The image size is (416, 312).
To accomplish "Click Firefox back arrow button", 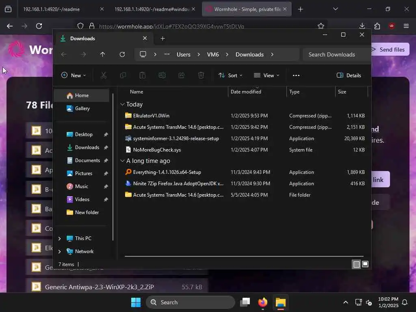I will click(x=10, y=26).
